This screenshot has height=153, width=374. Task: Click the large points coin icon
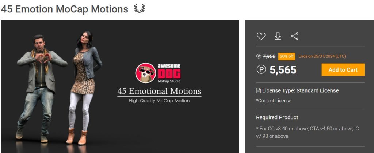click(x=261, y=69)
